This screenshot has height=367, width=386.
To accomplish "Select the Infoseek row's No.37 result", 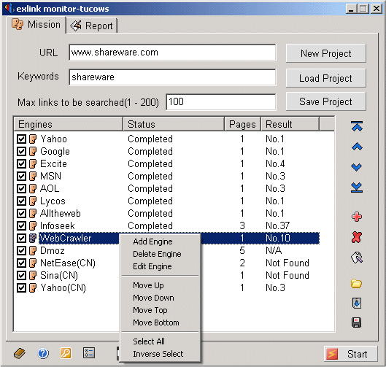I will [x=278, y=225].
